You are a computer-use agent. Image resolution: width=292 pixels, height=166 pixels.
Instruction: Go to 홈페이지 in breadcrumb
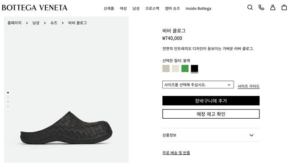click(x=15, y=23)
